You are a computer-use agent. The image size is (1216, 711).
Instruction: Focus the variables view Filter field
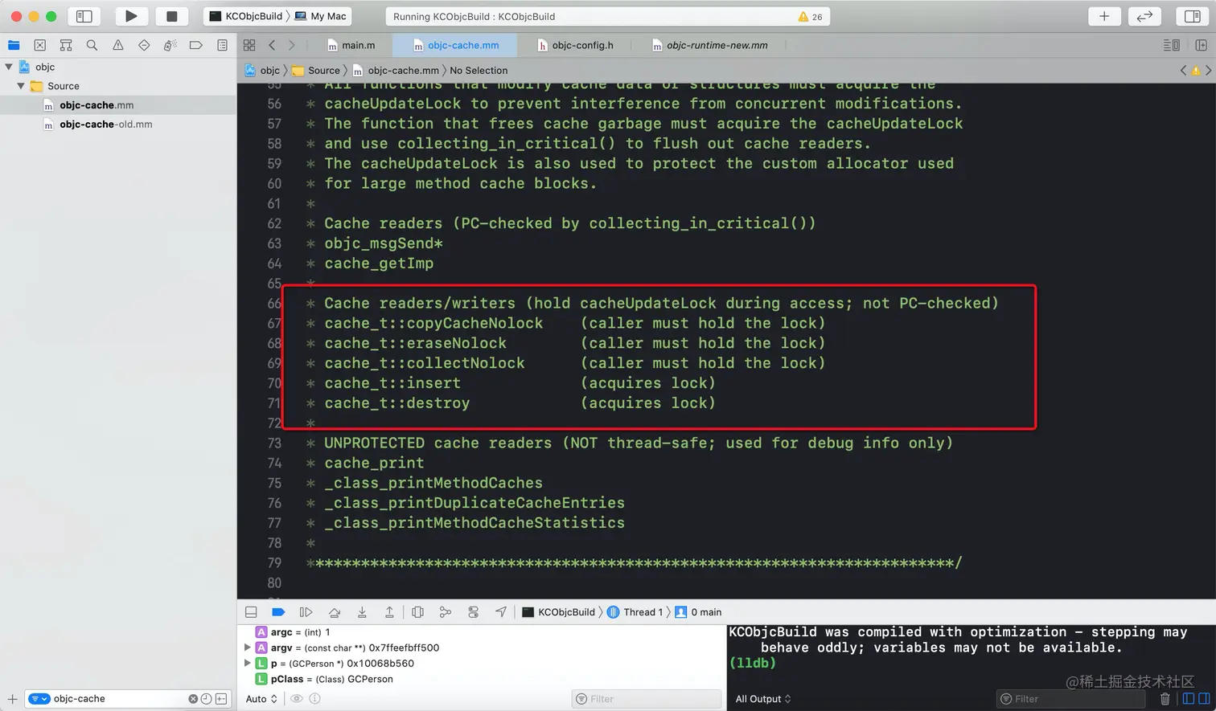click(647, 699)
